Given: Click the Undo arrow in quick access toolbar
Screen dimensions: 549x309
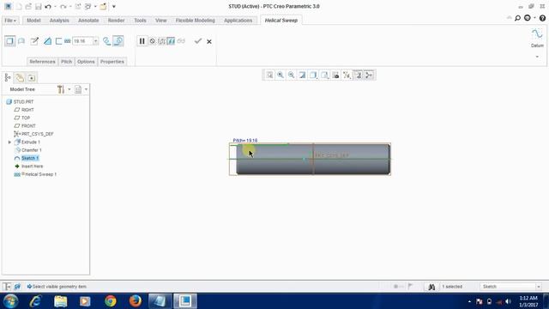Looking at the screenshot, I should (x=48, y=6).
